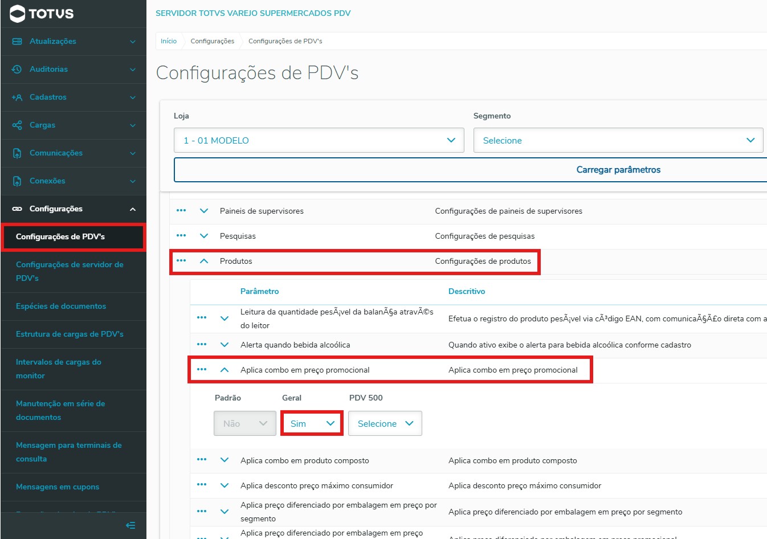767x539 pixels.
Task: Click the Configurações de produtos description text
Action: 483,261
